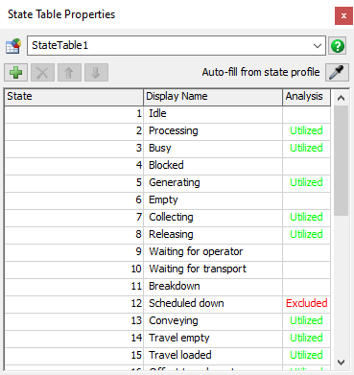The height and width of the screenshot is (375, 354).
Task: Click the move down arrow button
Action: [x=96, y=72]
